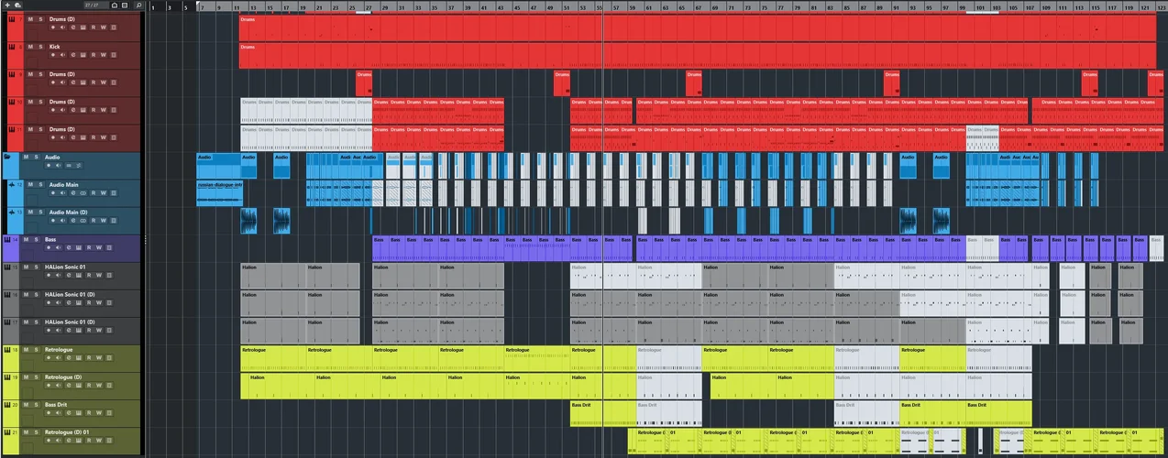1168x458 pixels.
Task: Open the track visibility filter dropdown
Action: [x=115, y=5]
